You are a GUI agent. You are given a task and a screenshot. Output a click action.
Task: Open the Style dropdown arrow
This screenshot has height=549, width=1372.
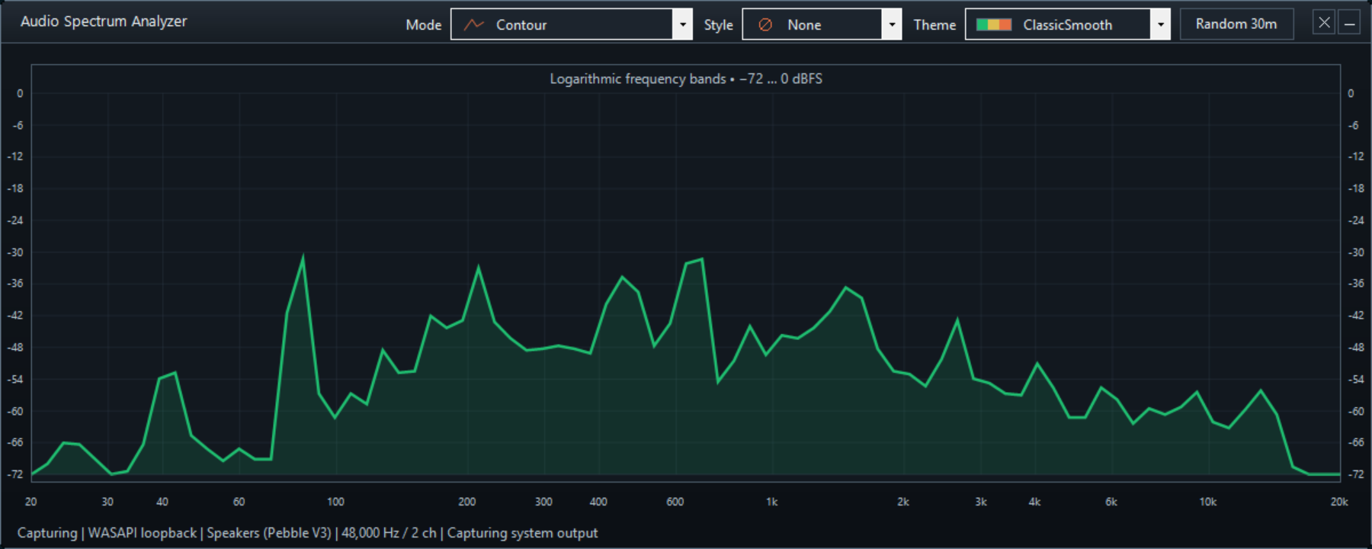892,24
